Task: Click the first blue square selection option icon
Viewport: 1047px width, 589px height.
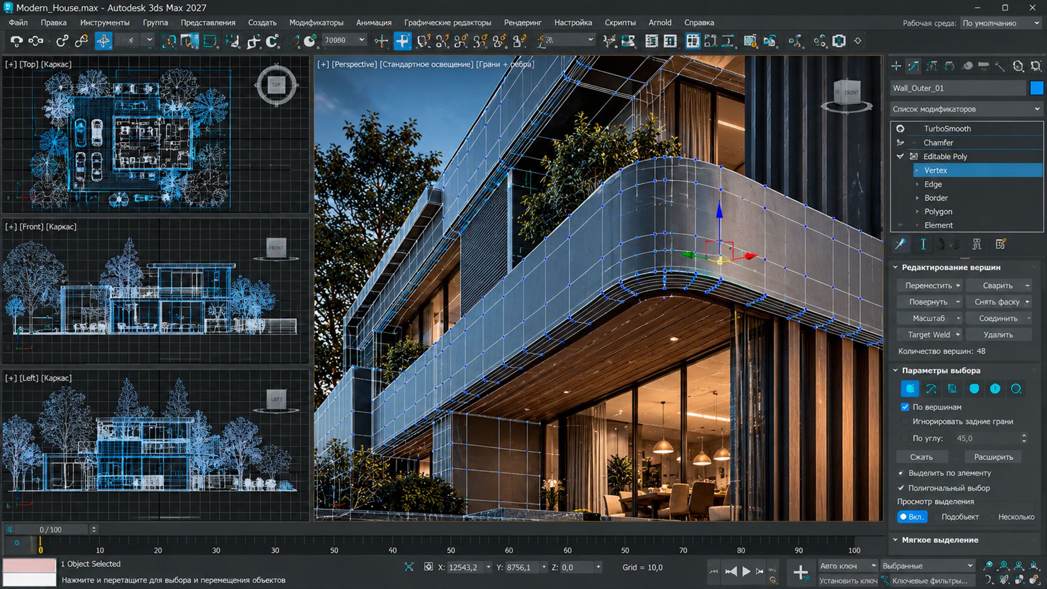Action: 910,388
